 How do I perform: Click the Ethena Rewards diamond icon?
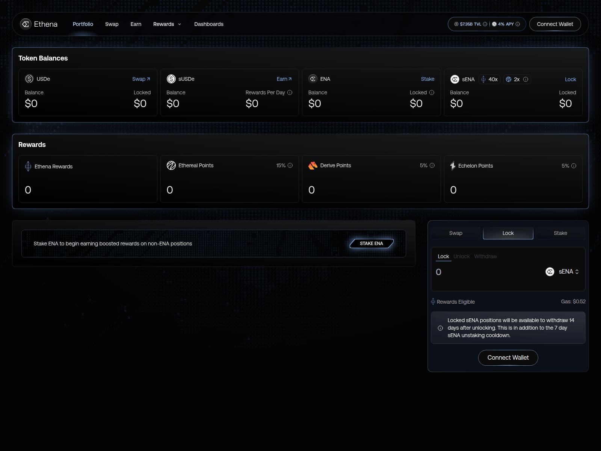point(28,166)
